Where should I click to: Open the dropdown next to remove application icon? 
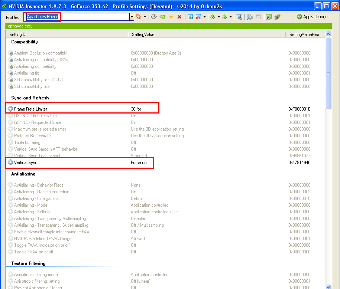click(x=204, y=17)
